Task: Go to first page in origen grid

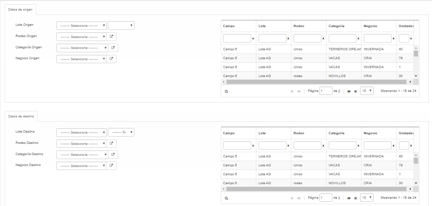Action: pyautogui.click(x=292, y=91)
